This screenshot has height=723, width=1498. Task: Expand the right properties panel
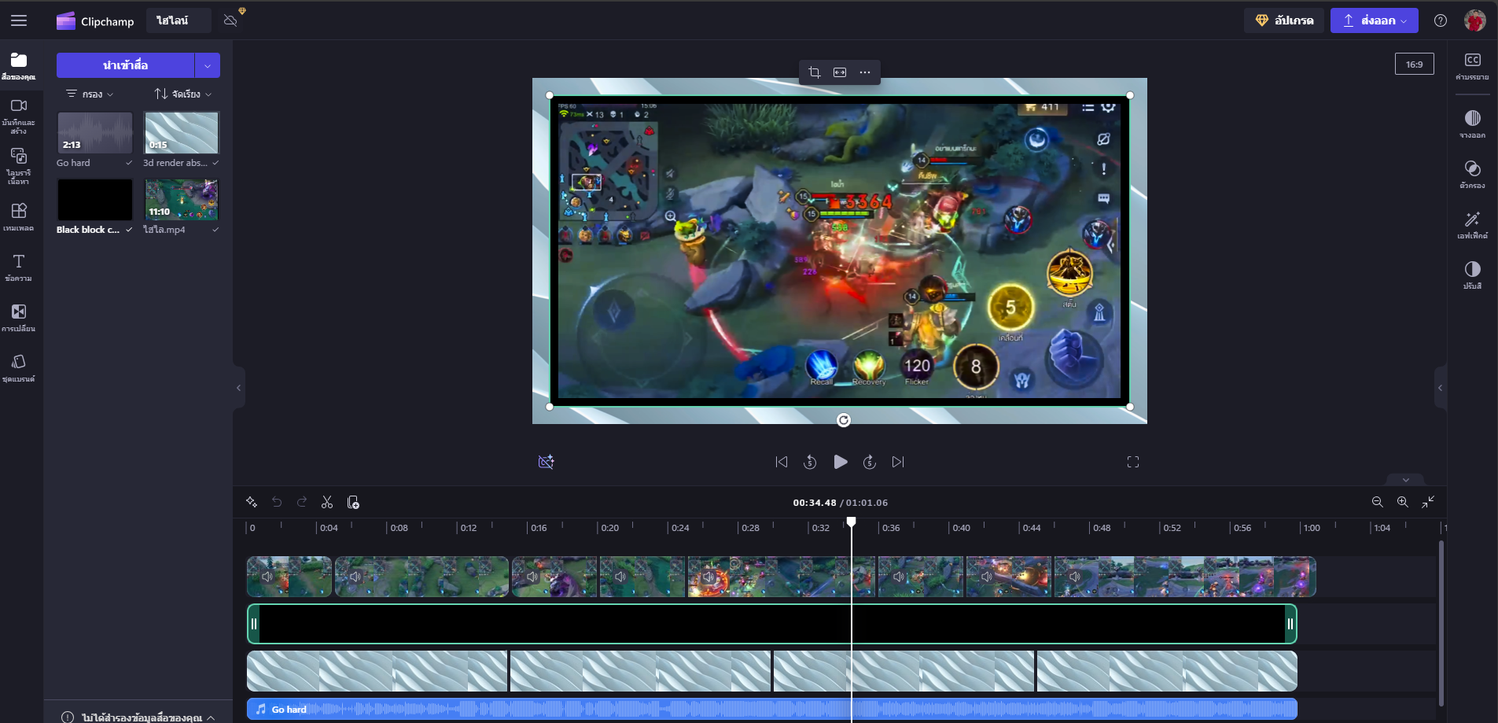pyautogui.click(x=1441, y=388)
